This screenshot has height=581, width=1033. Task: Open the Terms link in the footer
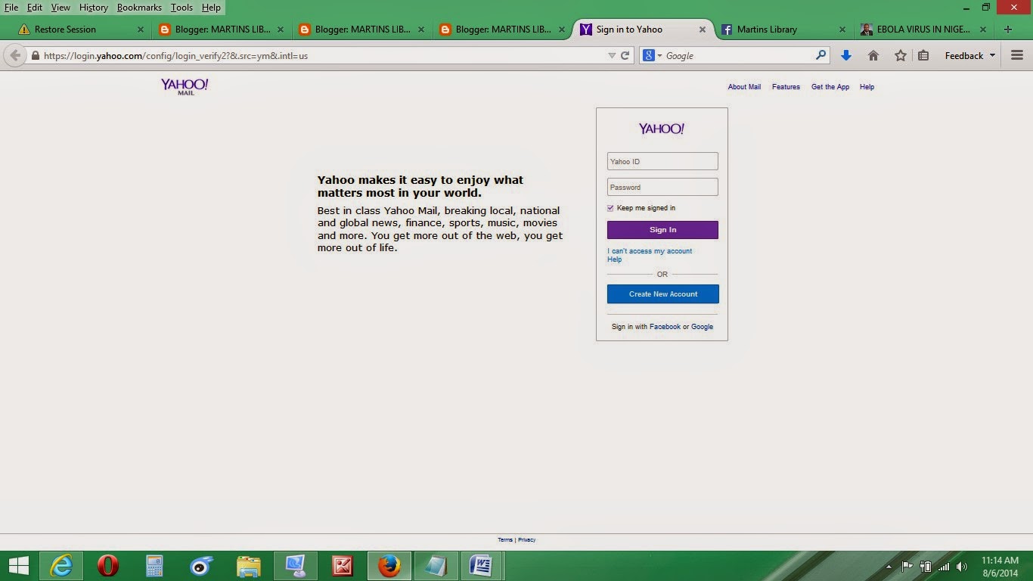click(x=505, y=540)
